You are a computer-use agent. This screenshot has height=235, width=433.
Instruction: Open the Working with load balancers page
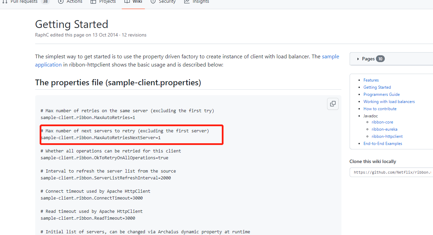[389, 101]
